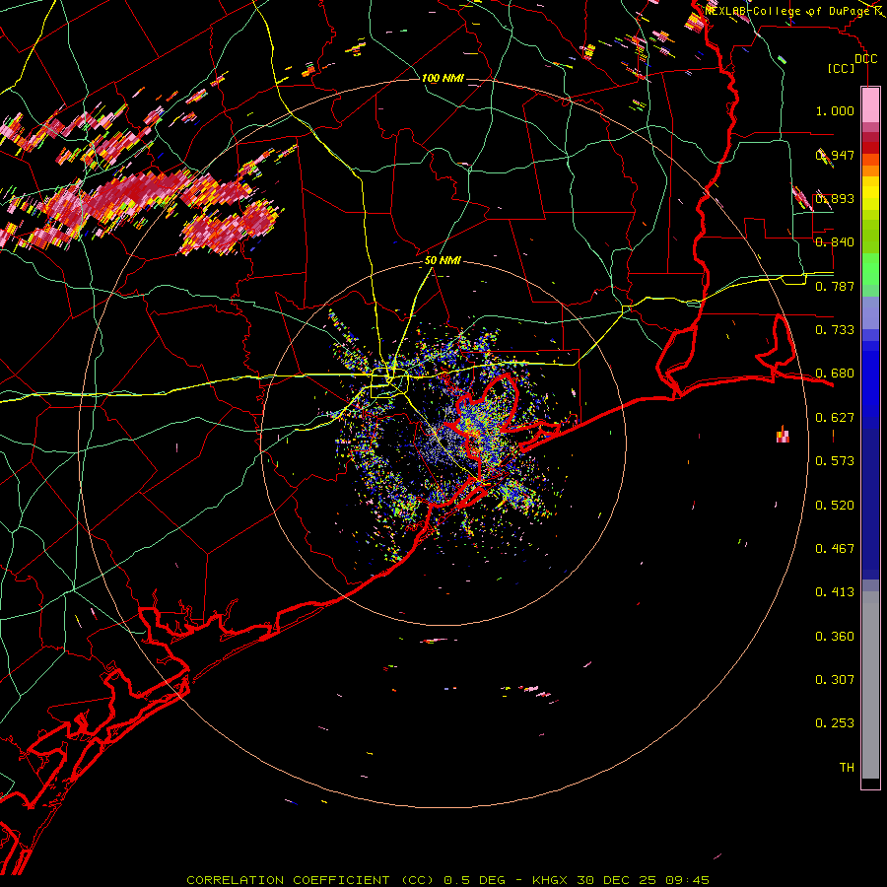The height and width of the screenshot is (887, 887).
Task: Click the DCC product label
Action: tap(866, 59)
